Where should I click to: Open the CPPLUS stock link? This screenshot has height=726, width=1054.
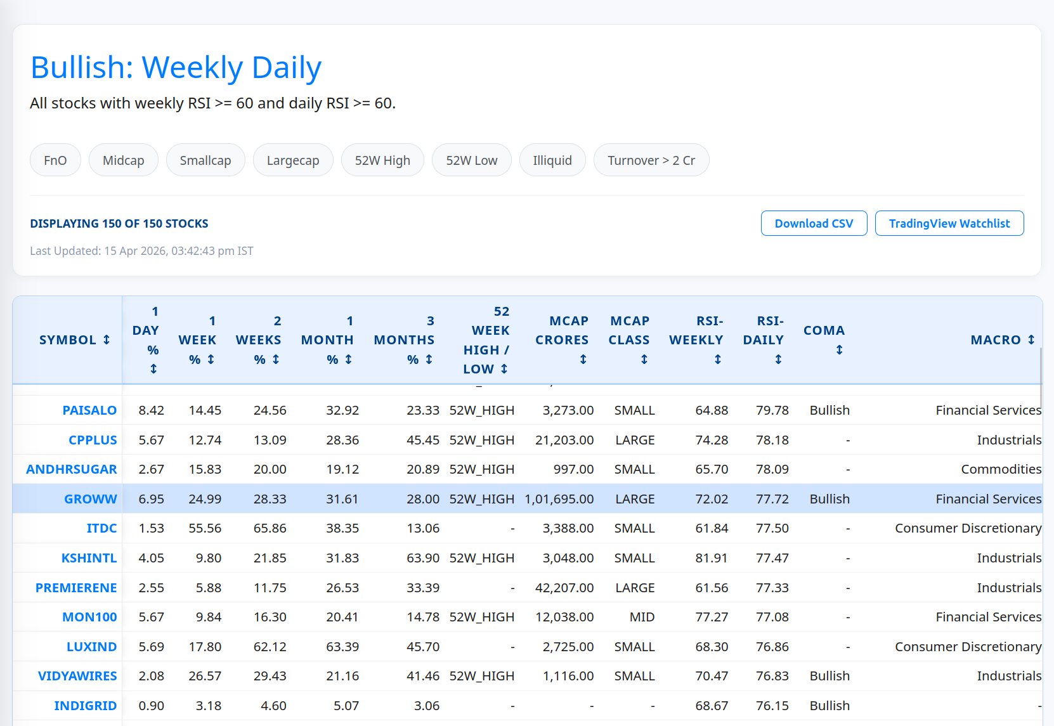(x=93, y=440)
